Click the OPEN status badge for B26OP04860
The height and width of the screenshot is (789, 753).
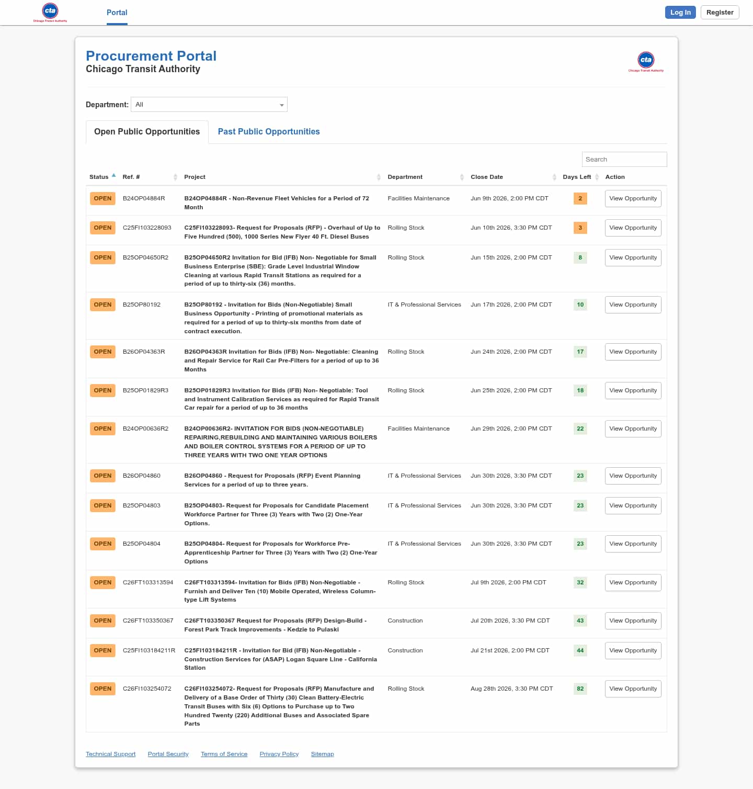(102, 476)
